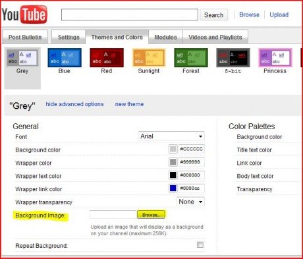Image resolution: width=303 pixels, height=259 pixels.
Task: Click the Title text color row
Action: click(x=254, y=150)
